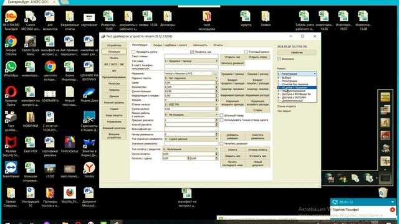Launch the TeamViewer desktop shortcut

(x=11, y=169)
